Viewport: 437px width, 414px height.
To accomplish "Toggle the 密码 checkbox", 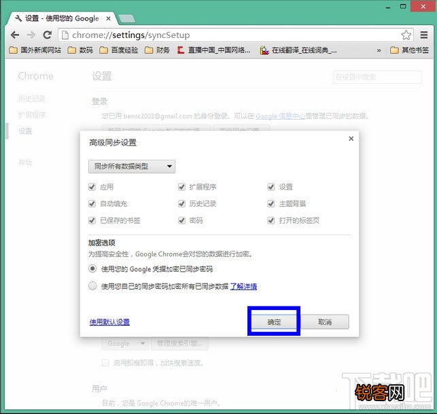I will (181, 220).
